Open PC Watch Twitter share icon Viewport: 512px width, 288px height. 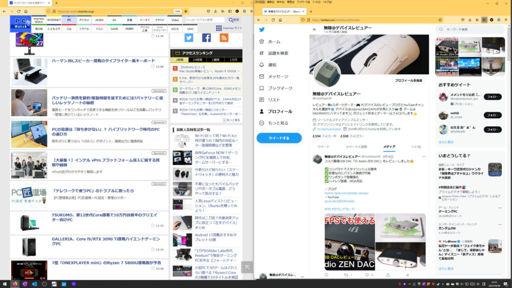(188, 38)
